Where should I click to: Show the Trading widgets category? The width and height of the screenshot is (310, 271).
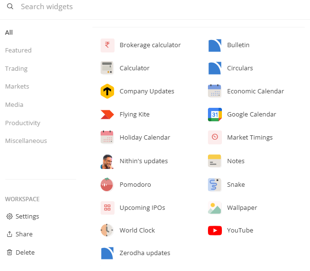[16, 69]
